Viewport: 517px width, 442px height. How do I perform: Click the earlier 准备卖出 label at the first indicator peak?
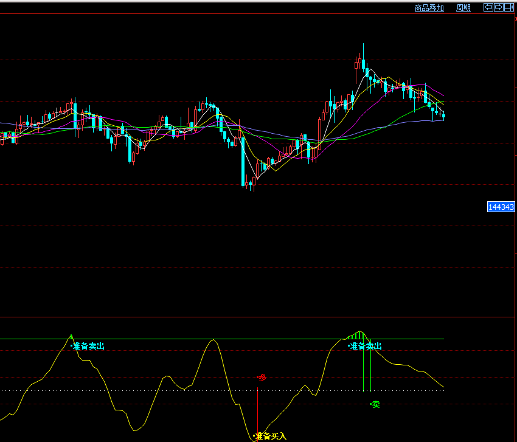pos(88,346)
